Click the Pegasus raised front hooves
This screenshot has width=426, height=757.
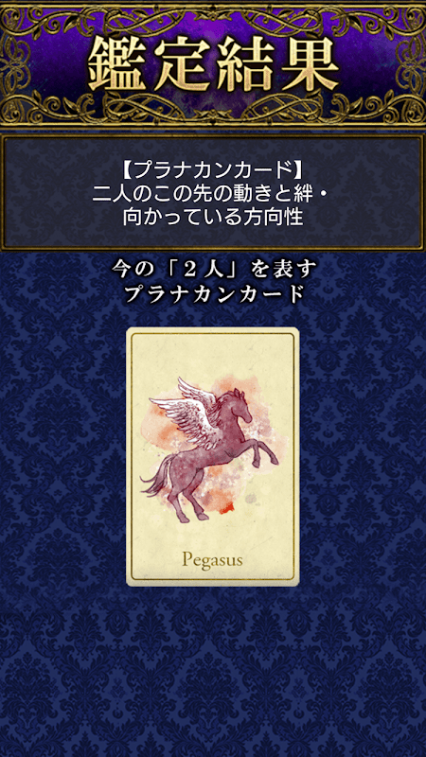pyautogui.click(x=265, y=454)
